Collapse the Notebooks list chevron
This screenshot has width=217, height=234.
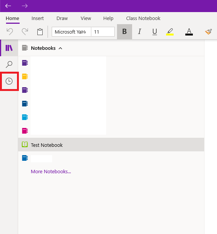(60, 48)
